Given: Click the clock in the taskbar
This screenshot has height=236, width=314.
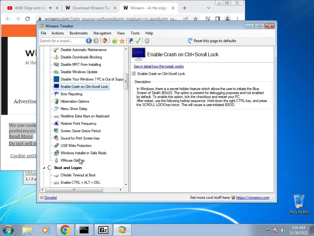Looking at the screenshot, I should tap(298, 230).
